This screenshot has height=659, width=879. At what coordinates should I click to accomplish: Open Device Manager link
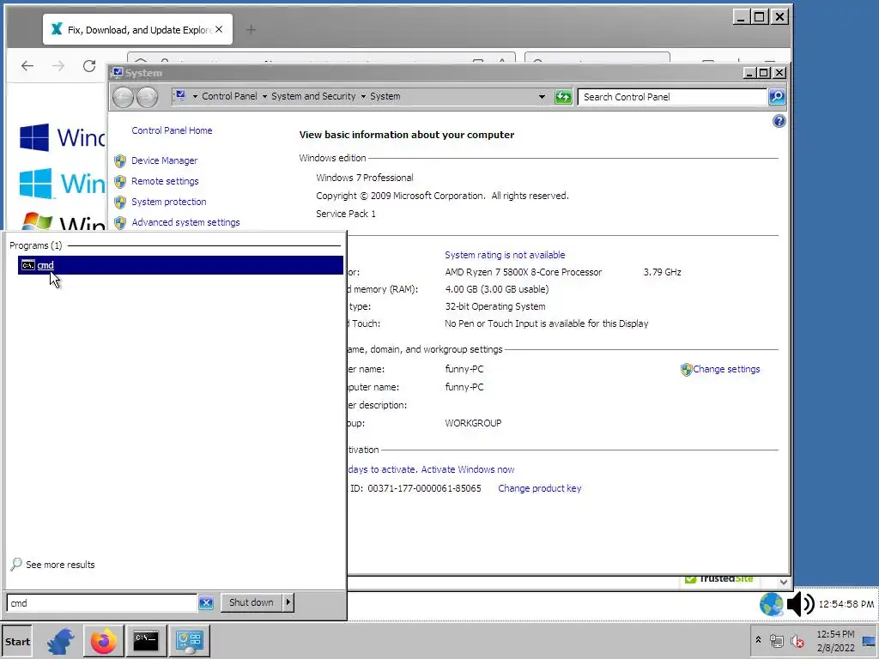point(164,160)
